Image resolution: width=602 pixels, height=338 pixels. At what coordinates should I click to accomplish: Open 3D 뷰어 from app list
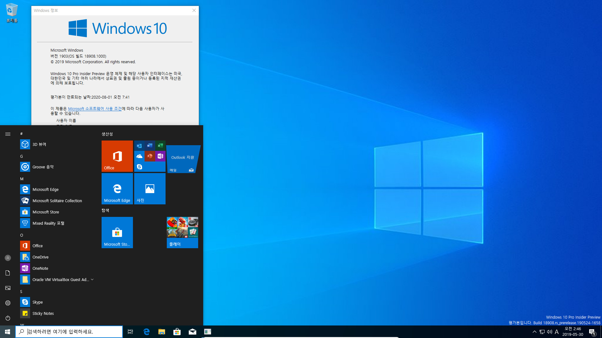coord(56,144)
